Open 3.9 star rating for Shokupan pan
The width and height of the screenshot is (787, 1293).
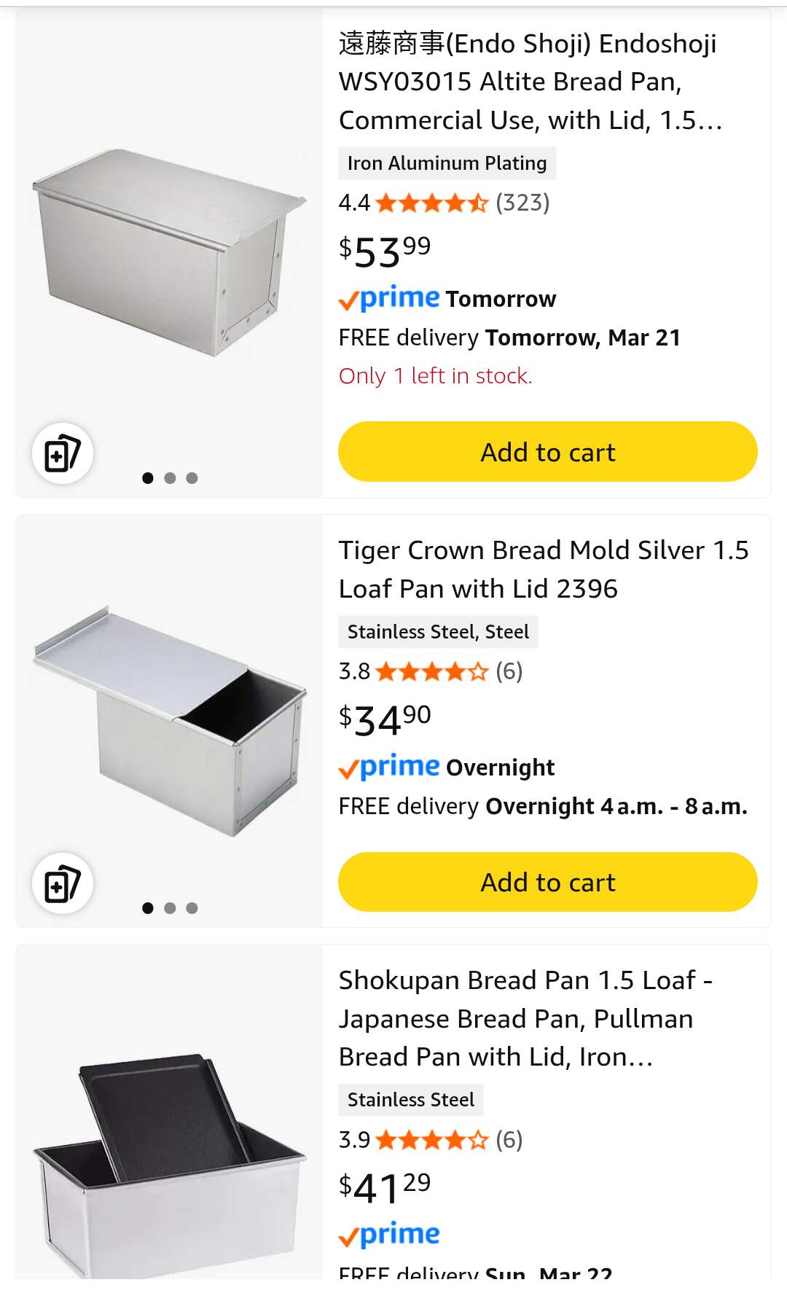[x=430, y=1140]
